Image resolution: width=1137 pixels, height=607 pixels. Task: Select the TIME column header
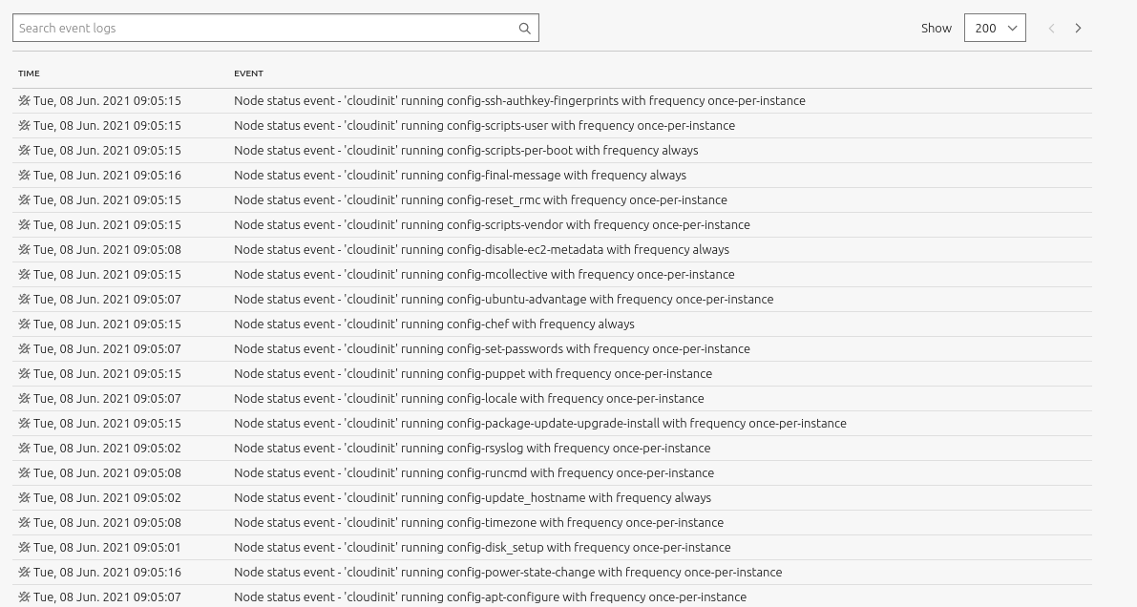29,73
